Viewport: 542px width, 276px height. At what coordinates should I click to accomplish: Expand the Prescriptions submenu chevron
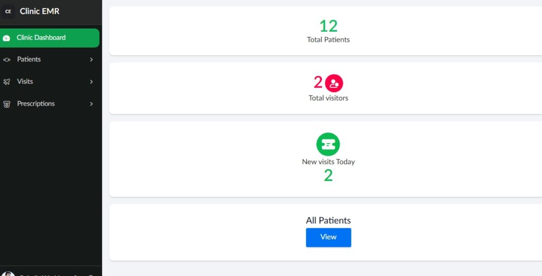91,104
